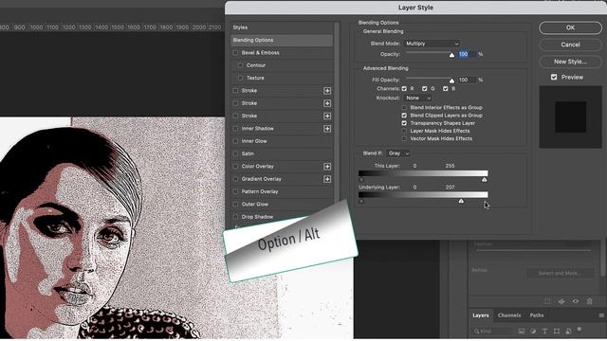Open the Blend Mode Multiply dropdown

(432, 44)
